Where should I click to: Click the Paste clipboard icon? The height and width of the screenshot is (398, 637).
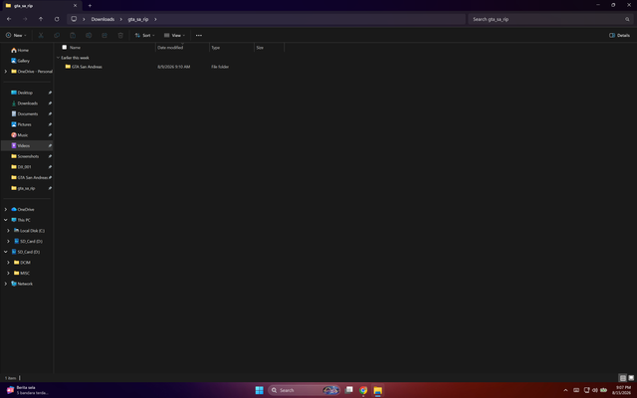pyautogui.click(x=73, y=36)
